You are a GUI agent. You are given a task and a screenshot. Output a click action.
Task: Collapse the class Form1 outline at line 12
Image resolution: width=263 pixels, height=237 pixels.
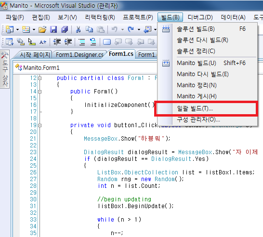40,78
